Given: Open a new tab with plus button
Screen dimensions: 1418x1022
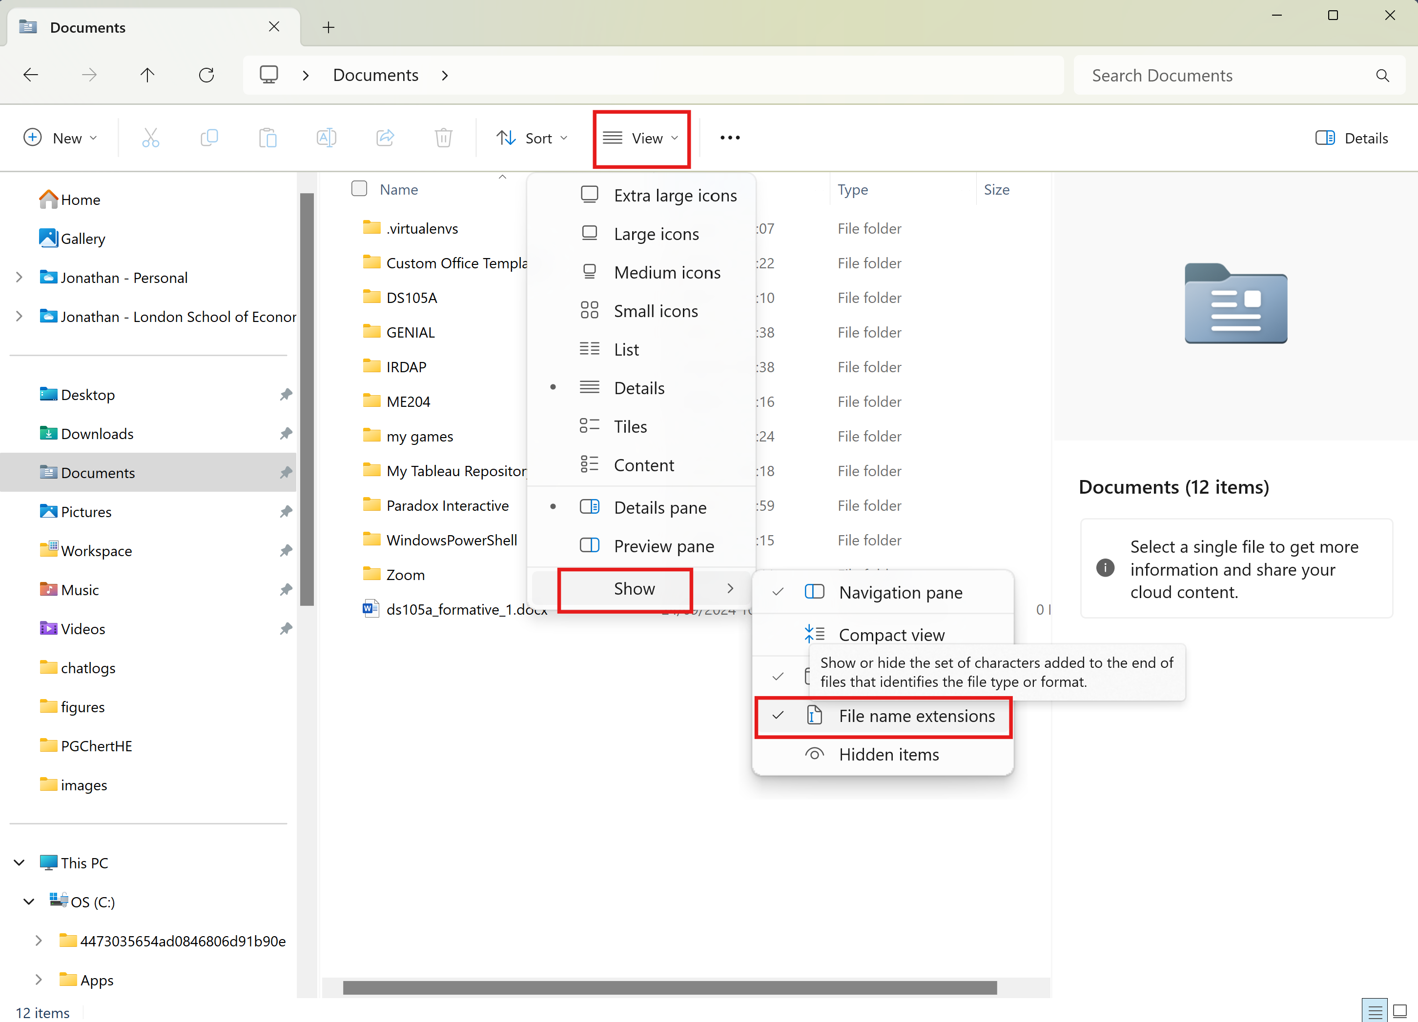Looking at the screenshot, I should 328,27.
